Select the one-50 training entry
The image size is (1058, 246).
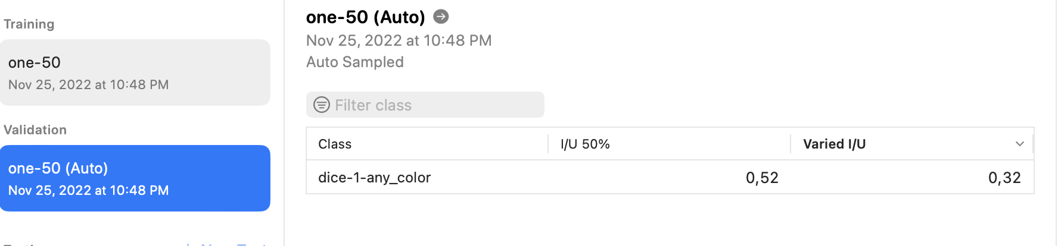tap(135, 72)
